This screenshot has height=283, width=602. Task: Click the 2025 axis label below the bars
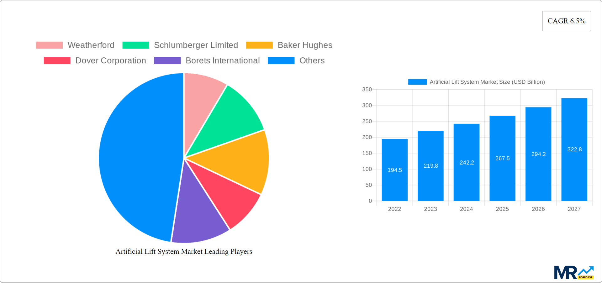pyautogui.click(x=502, y=209)
